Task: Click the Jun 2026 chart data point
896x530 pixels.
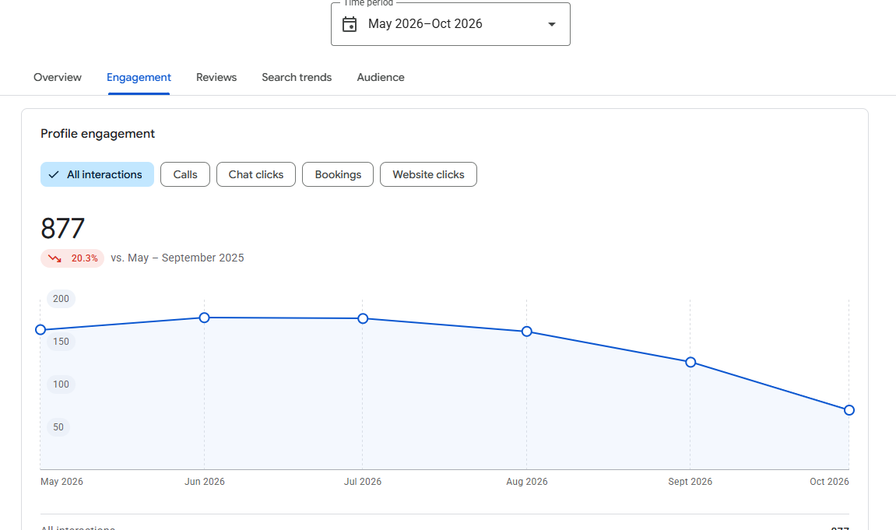Action: coord(205,318)
